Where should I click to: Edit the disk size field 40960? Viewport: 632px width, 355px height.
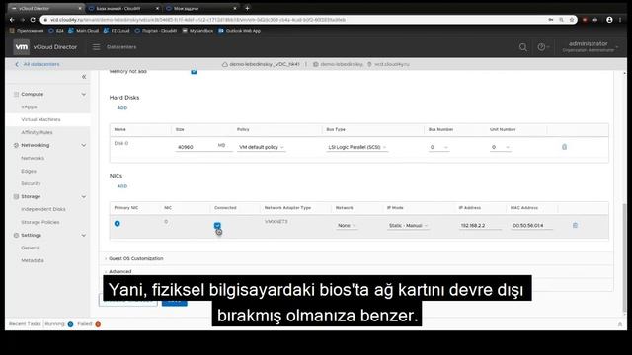click(x=196, y=147)
